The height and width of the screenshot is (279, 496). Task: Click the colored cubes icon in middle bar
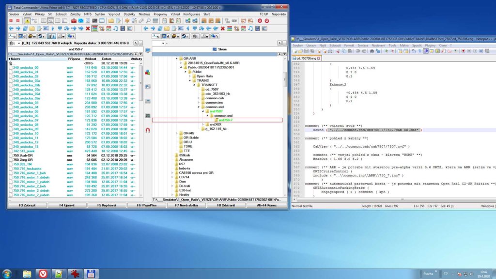click(148, 72)
